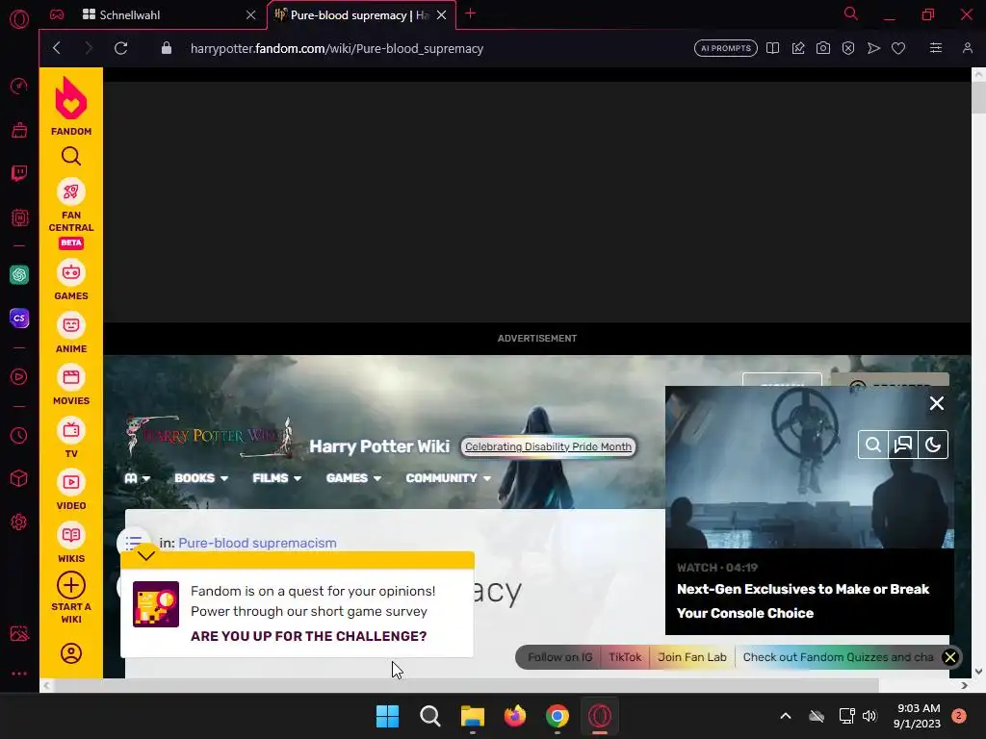Click the AI Prompts button
The width and height of the screenshot is (986, 739).
click(x=726, y=48)
